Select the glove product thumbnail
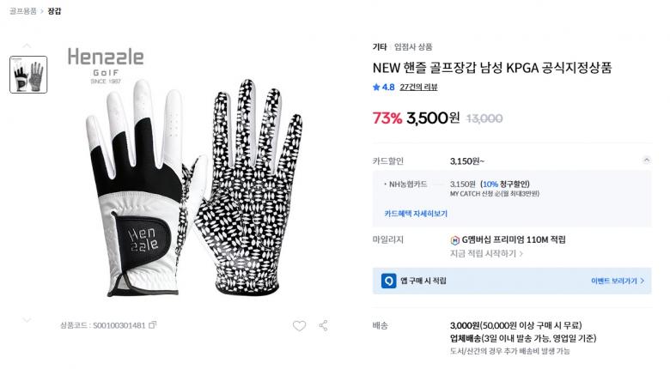Viewport: 670px width, 369px height. click(x=28, y=75)
